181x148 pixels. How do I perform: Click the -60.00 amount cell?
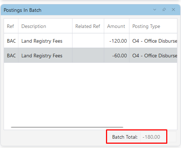coord(116,55)
